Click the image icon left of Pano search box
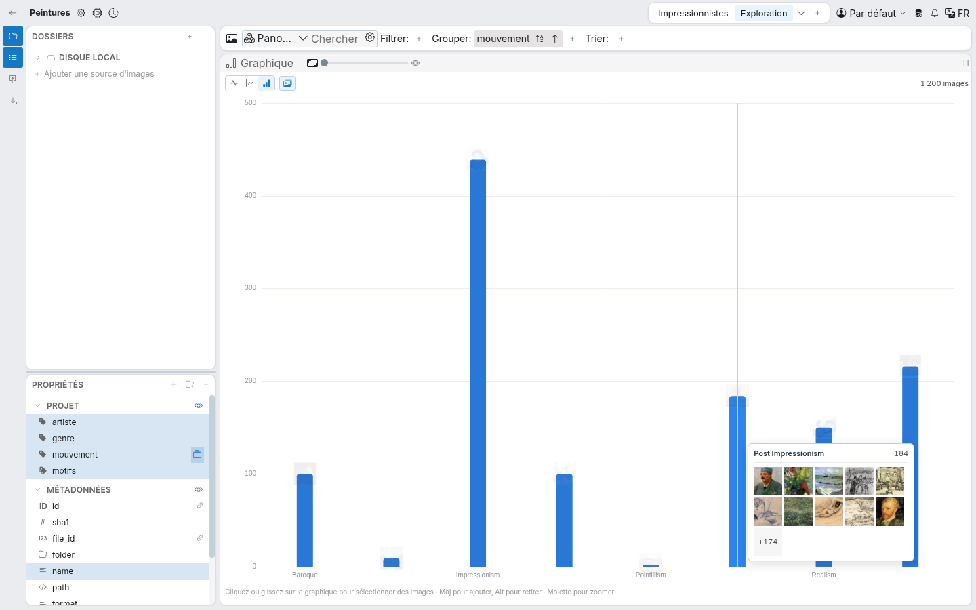 point(232,39)
